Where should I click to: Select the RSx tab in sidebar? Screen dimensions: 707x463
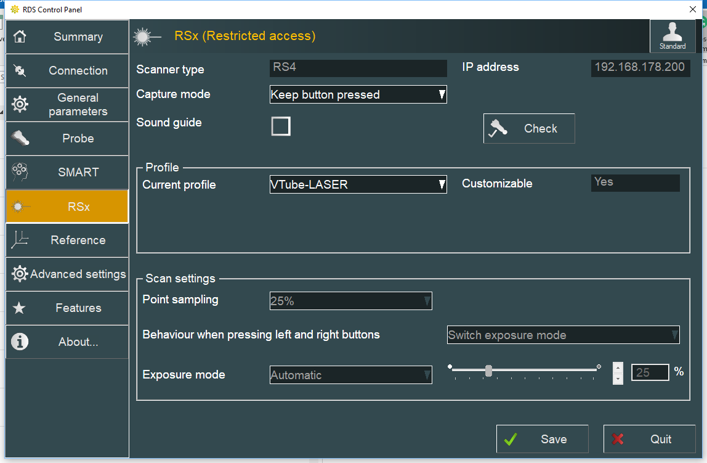pyautogui.click(x=67, y=207)
